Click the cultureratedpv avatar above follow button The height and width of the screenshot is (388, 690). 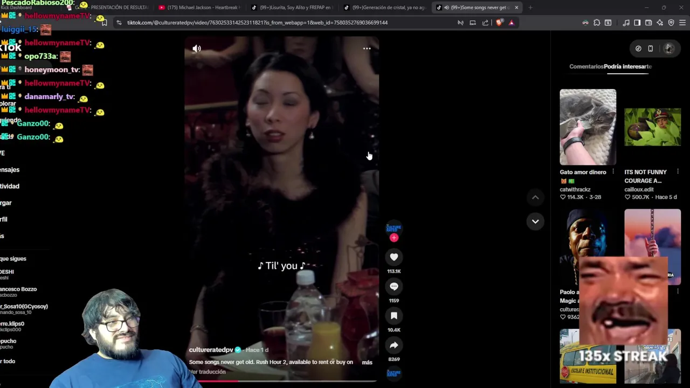(x=394, y=228)
